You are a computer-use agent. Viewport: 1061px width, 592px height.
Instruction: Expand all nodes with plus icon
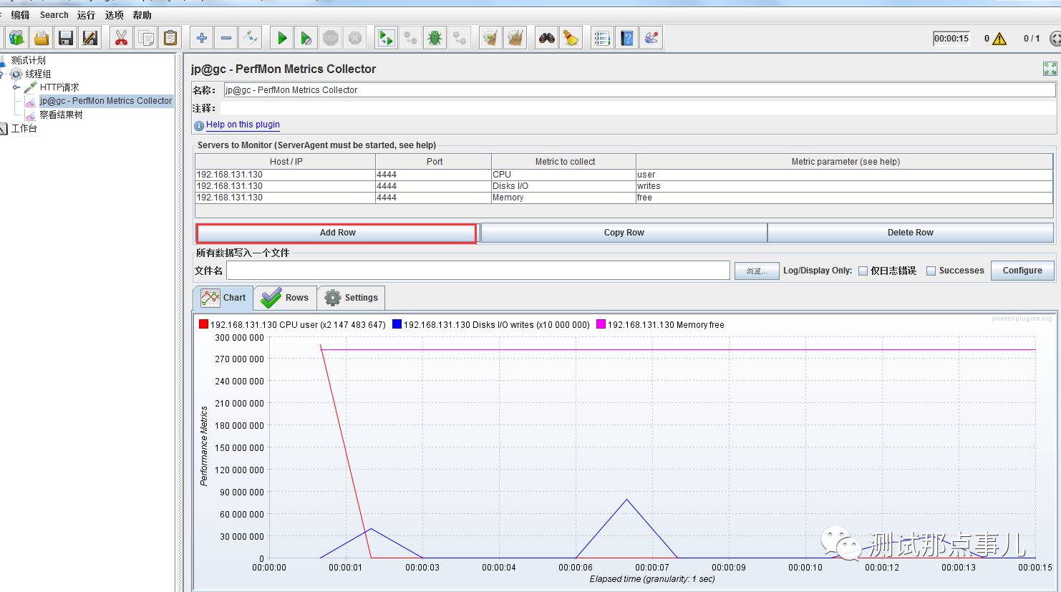coord(202,38)
